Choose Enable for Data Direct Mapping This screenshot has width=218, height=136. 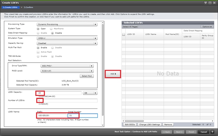(x=38, y=33)
